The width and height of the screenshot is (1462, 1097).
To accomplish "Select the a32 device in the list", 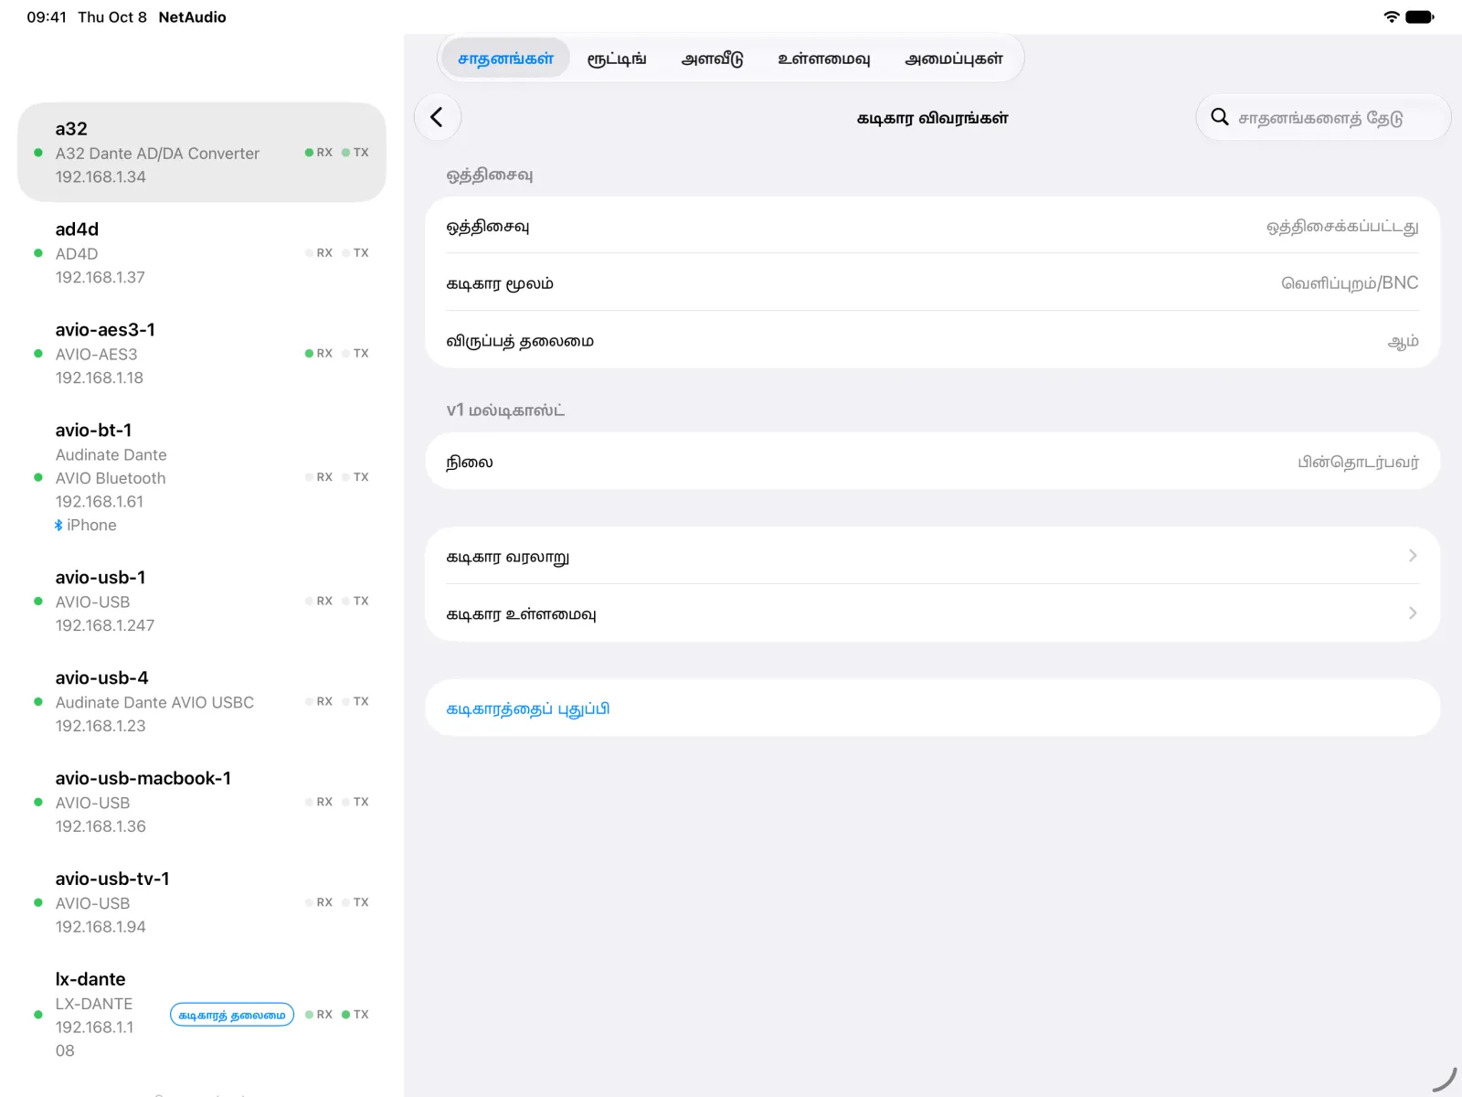I will pos(202,153).
